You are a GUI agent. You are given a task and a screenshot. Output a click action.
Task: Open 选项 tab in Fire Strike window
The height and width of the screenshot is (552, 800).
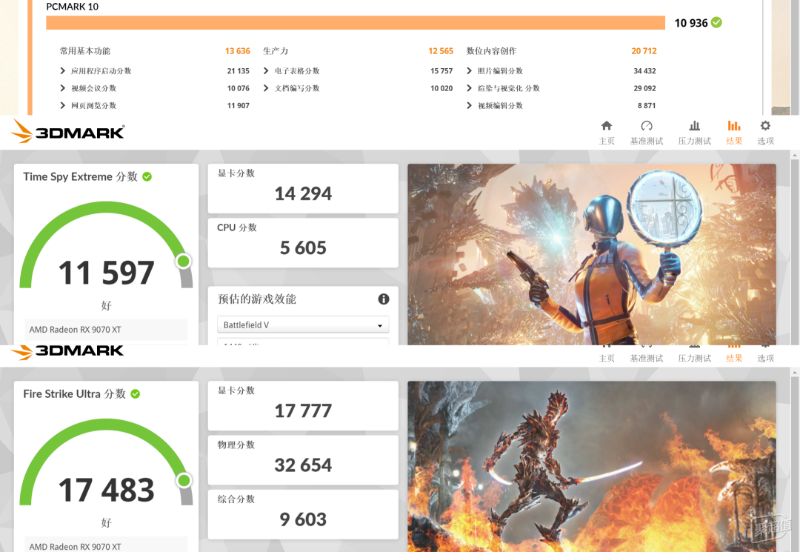pyautogui.click(x=765, y=358)
